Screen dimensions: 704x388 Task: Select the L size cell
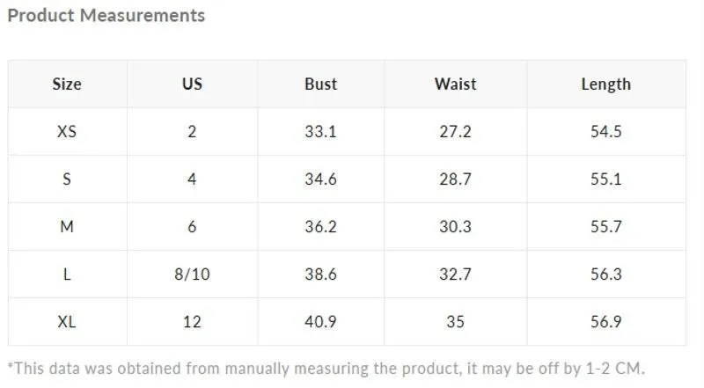[x=67, y=274]
